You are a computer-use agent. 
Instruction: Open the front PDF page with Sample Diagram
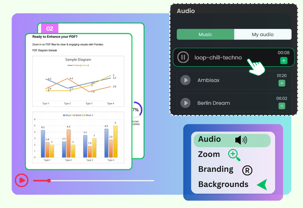(x=79, y=102)
